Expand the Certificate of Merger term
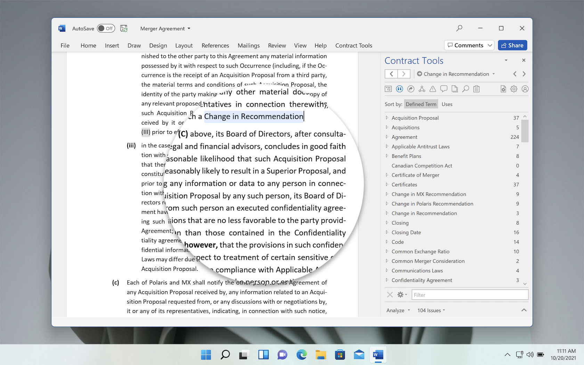Viewport: 584px width, 365px height. pyautogui.click(x=387, y=175)
